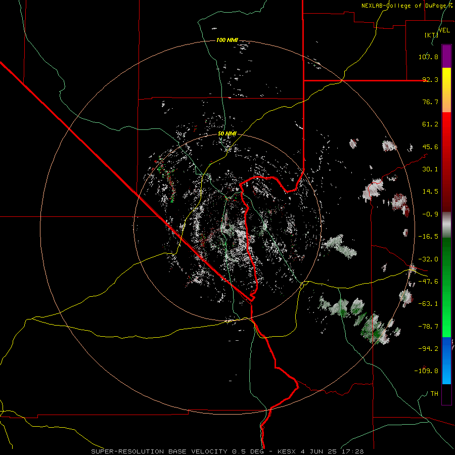Click the yellow-orange segment of velocity color bar
The height and width of the screenshot is (455, 455).
click(446, 90)
